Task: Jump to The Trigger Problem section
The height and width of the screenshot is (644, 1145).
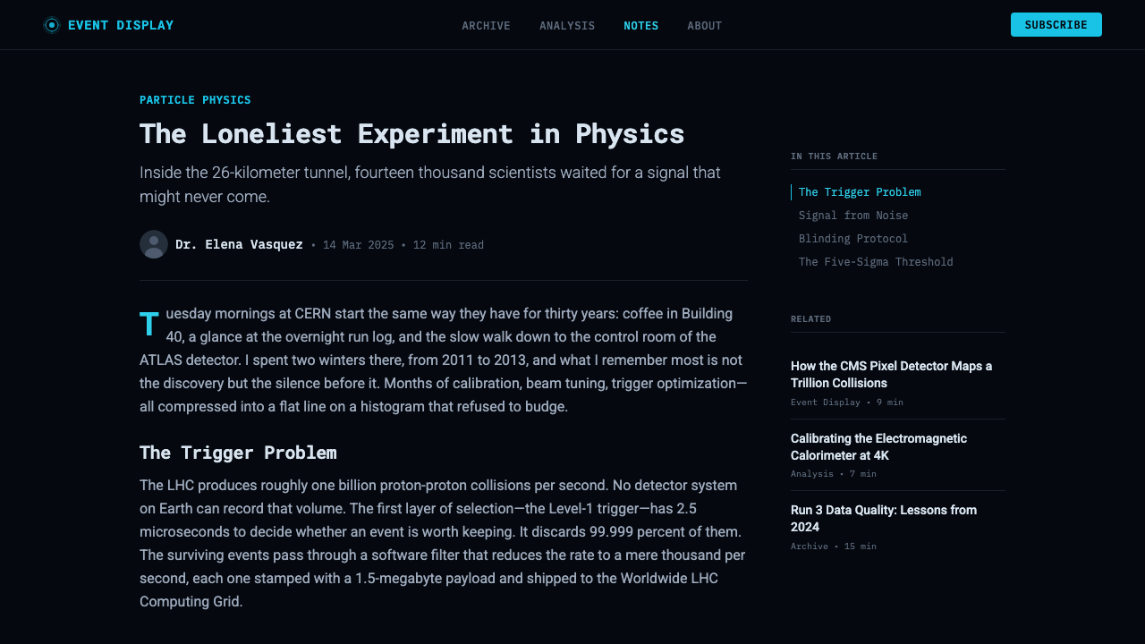Action: coord(860,192)
